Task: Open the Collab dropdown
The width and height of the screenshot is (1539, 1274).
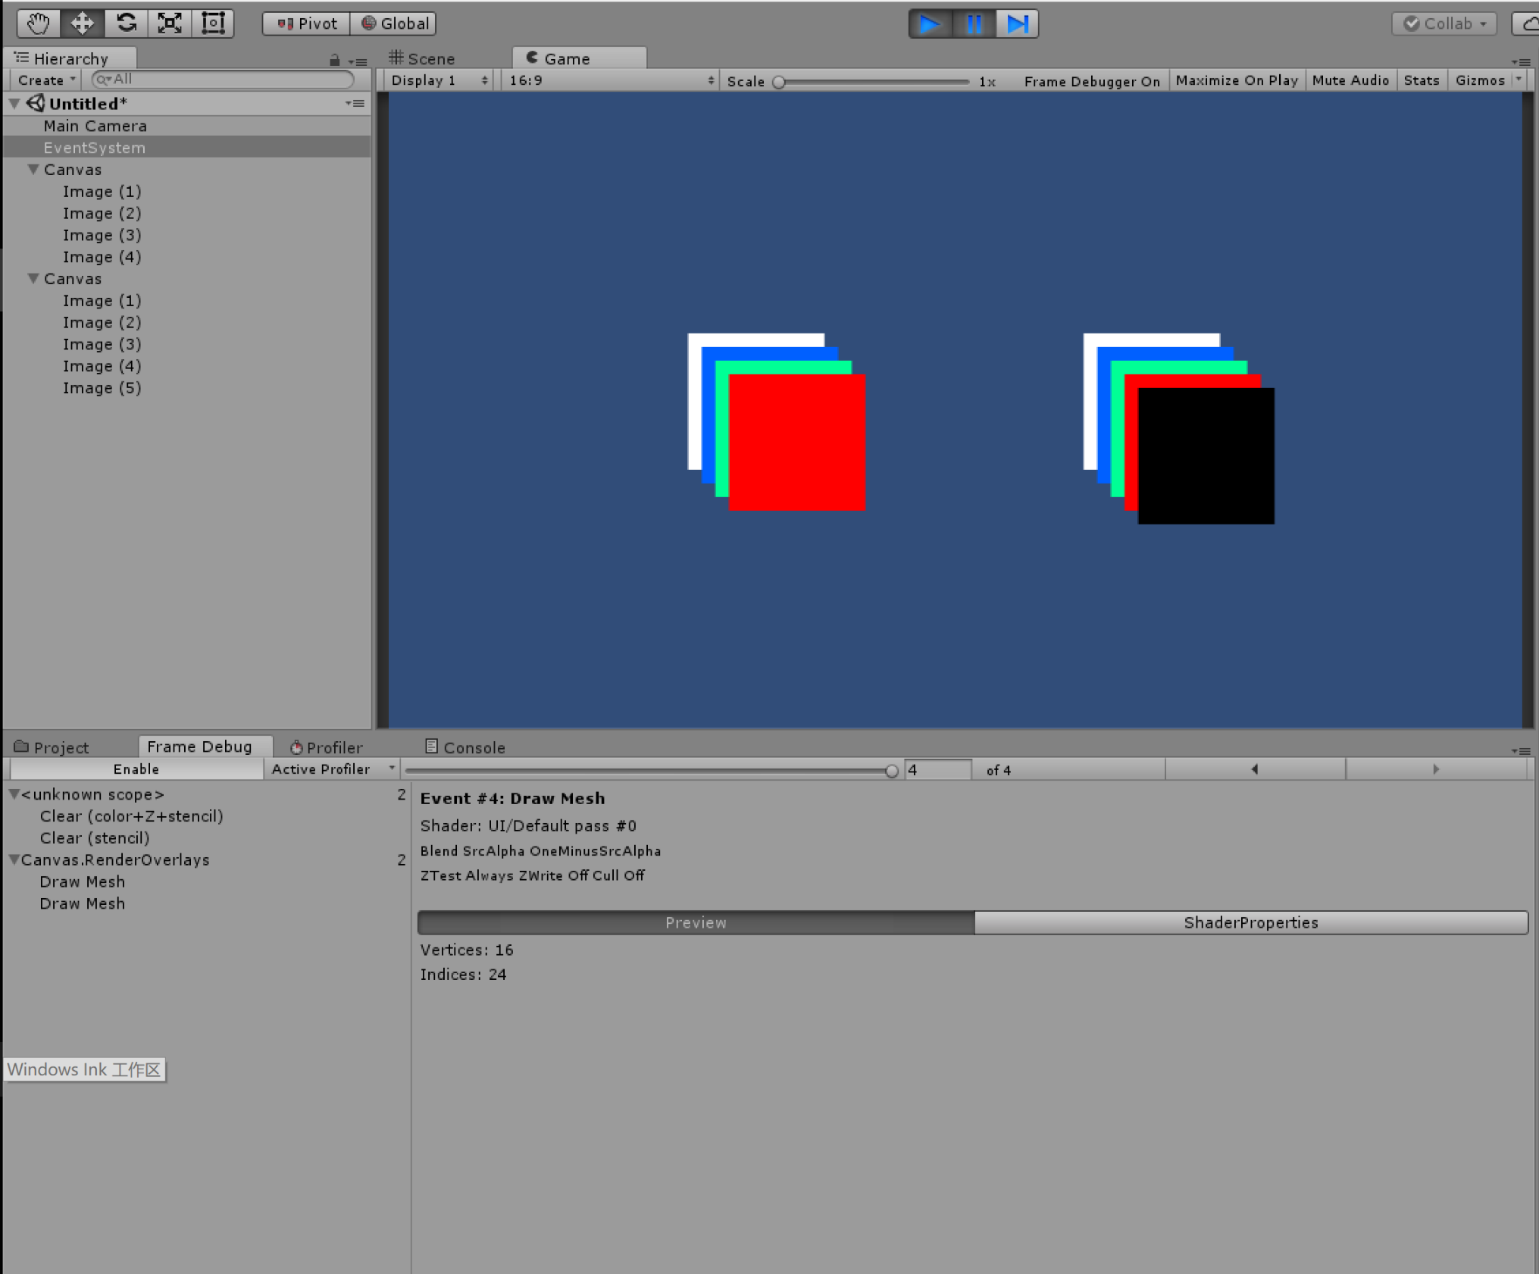Action: pyautogui.click(x=1444, y=23)
